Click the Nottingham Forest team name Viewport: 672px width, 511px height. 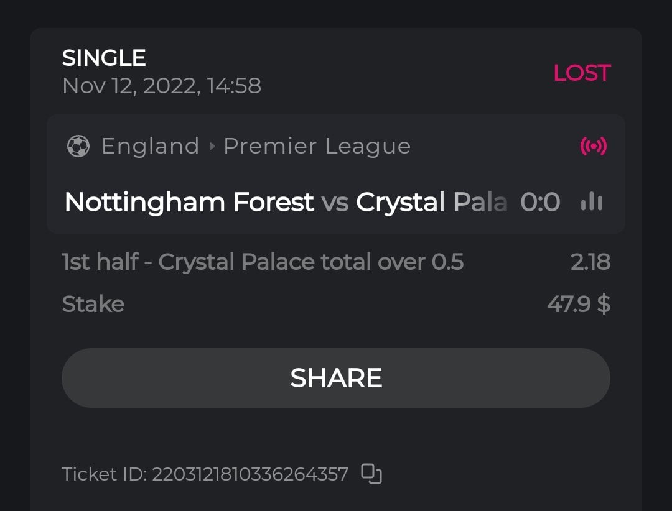point(189,202)
